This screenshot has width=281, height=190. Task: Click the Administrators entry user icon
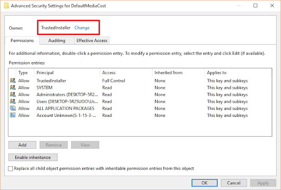point(12,95)
